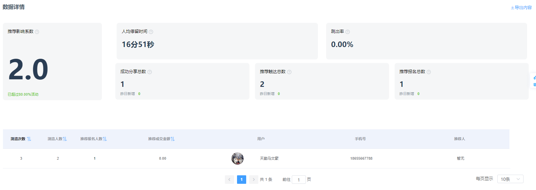Click the 16分51秒 stay time value
536x190 pixels.
coord(138,44)
